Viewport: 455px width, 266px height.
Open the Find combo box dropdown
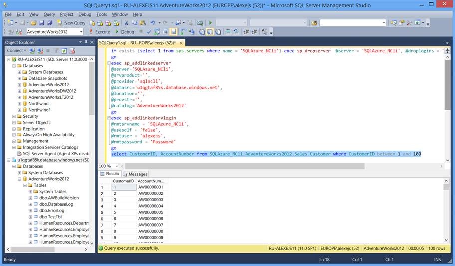pos(384,23)
